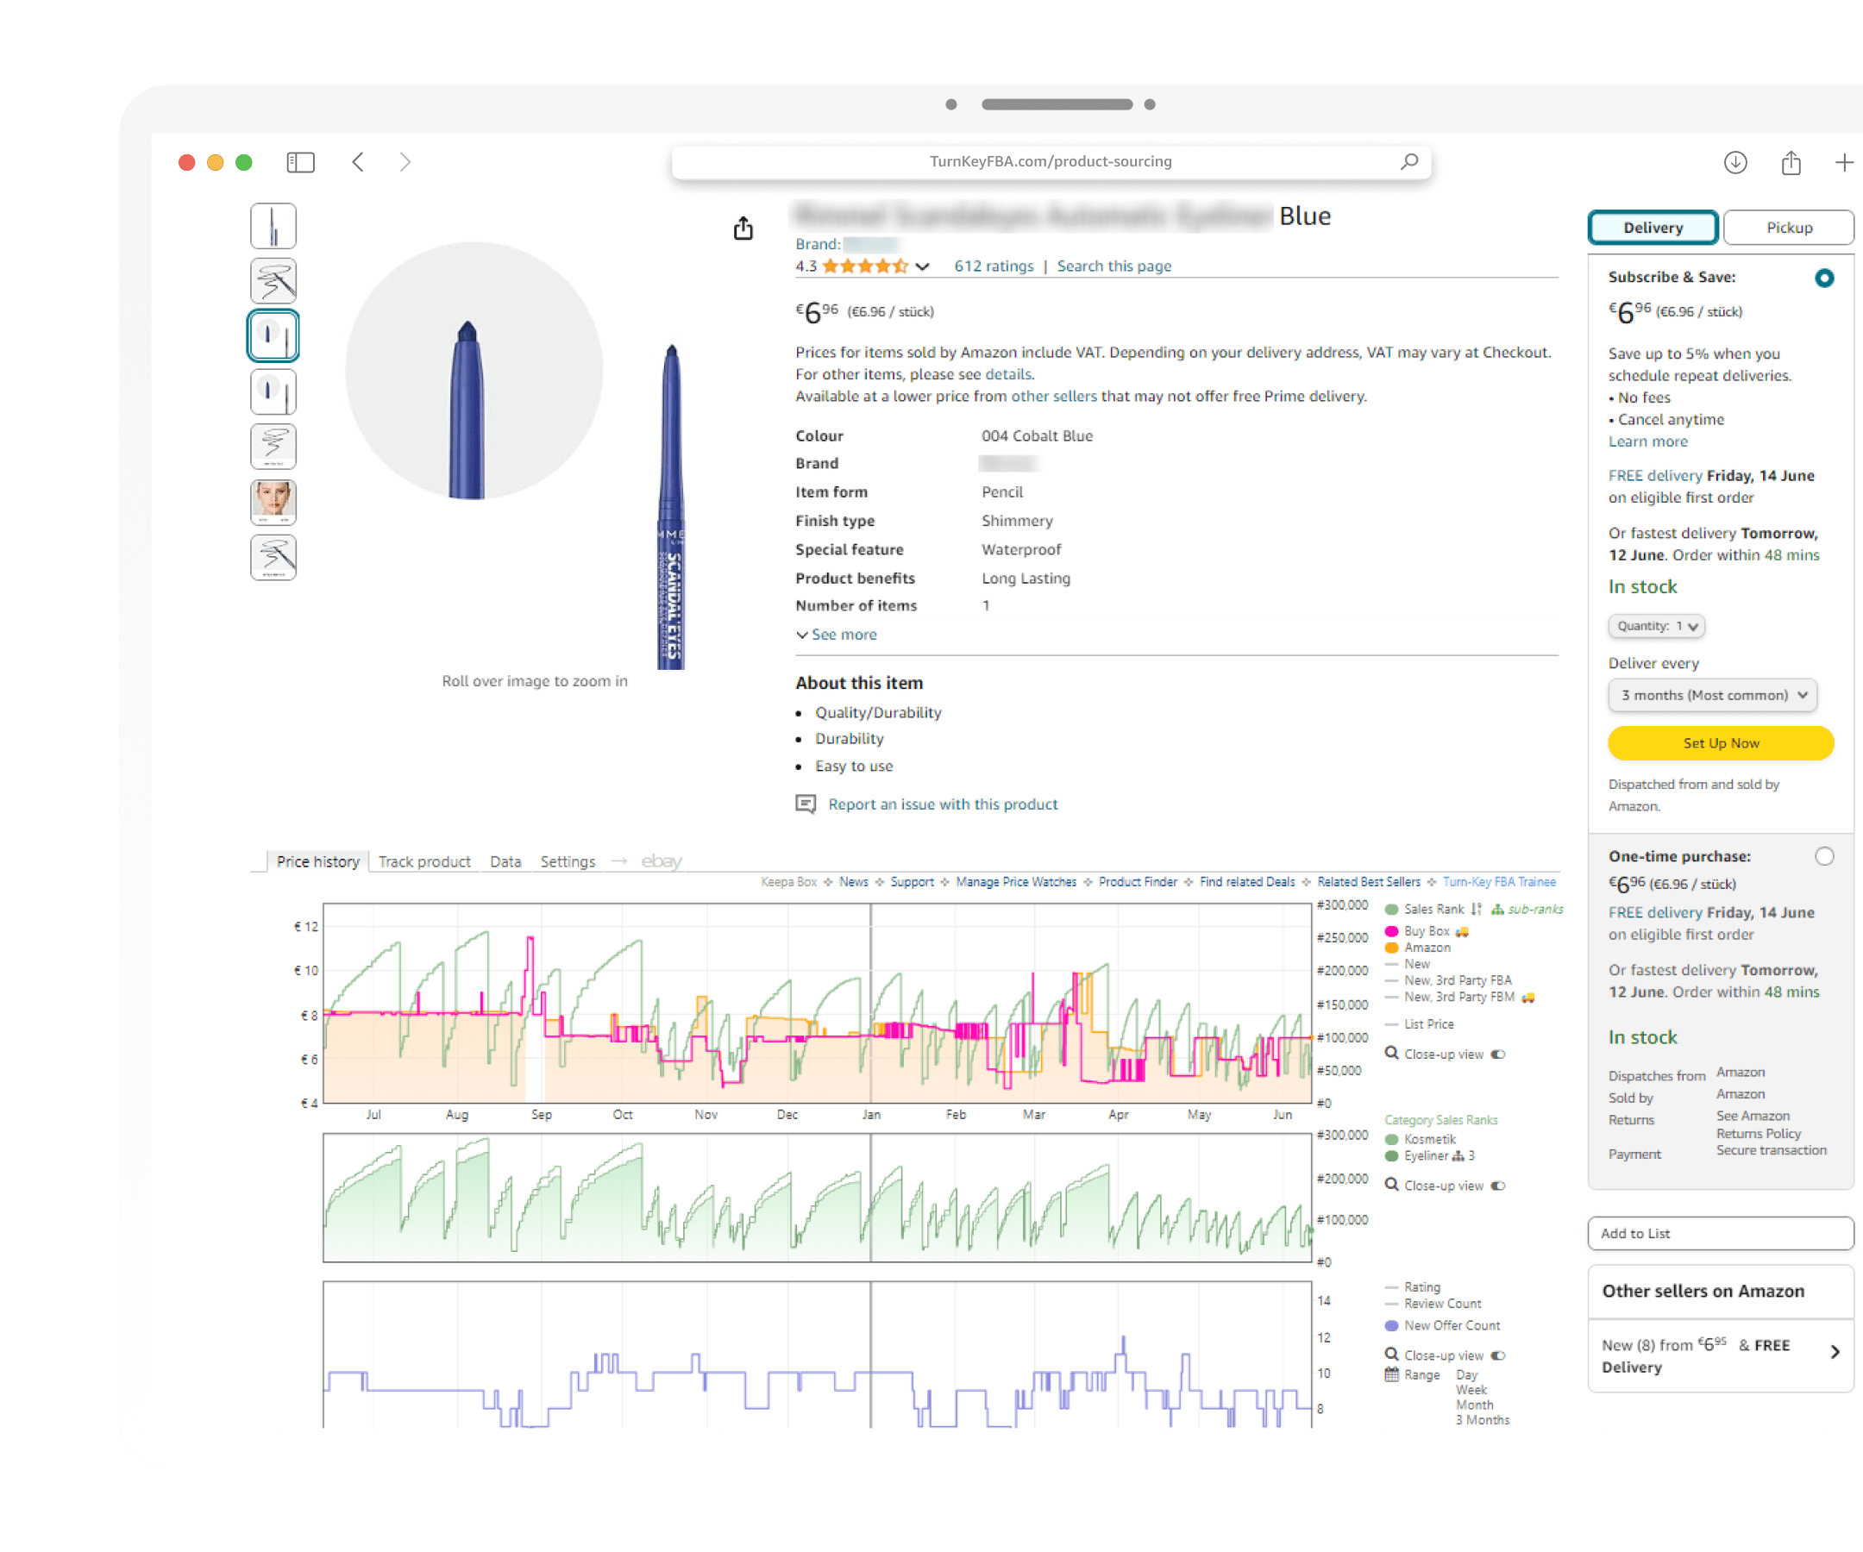This screenshot has height=1552, width=1863.
Task: Select the Subscribe & Save radio button
Action: (1824, 278)
